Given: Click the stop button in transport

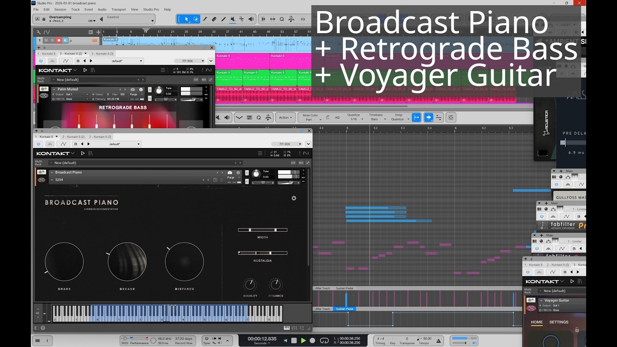Looking at the screenshot, I should [294, 340].
